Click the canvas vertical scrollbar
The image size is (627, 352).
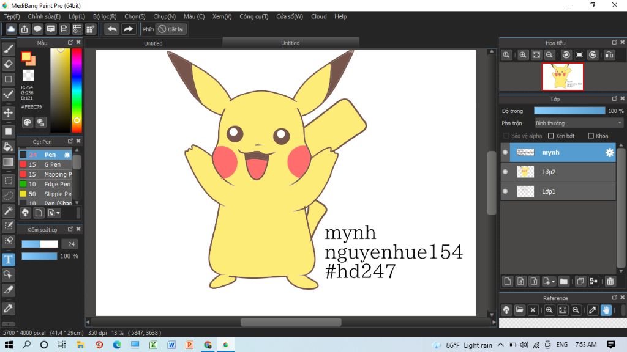click(x=492, y=182)
